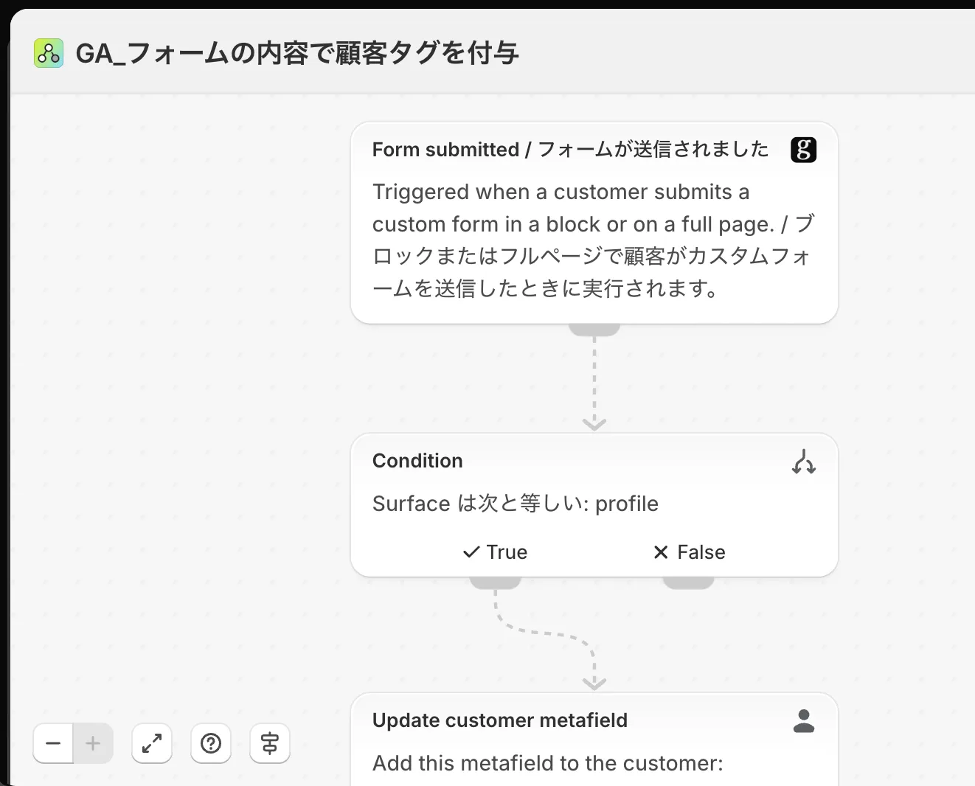Zoom in the canvas with plus button
Viewport: 975px width, 786px height.
(93, 743)
